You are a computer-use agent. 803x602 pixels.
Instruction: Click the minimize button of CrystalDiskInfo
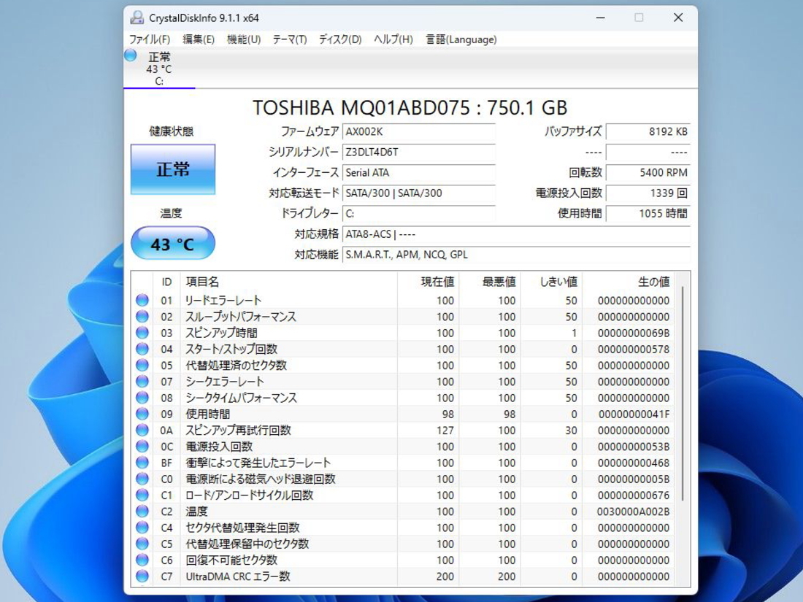pos(601,18)
